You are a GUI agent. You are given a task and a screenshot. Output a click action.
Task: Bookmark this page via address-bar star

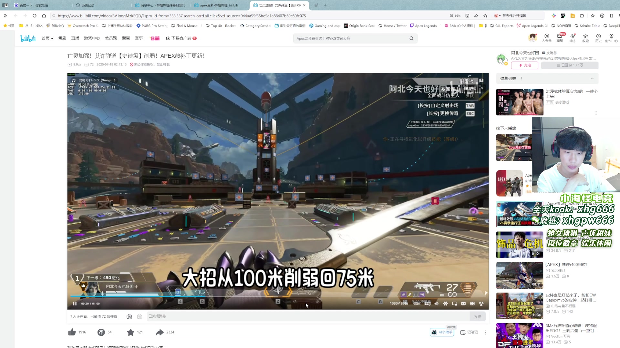(x=485, y=16)
